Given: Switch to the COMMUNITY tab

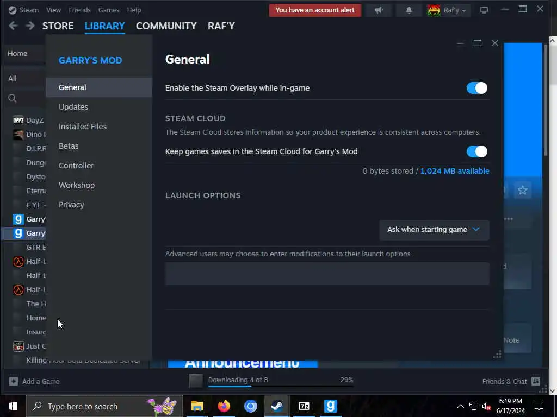Looking at the screenshot, I should tap(166, 26).
